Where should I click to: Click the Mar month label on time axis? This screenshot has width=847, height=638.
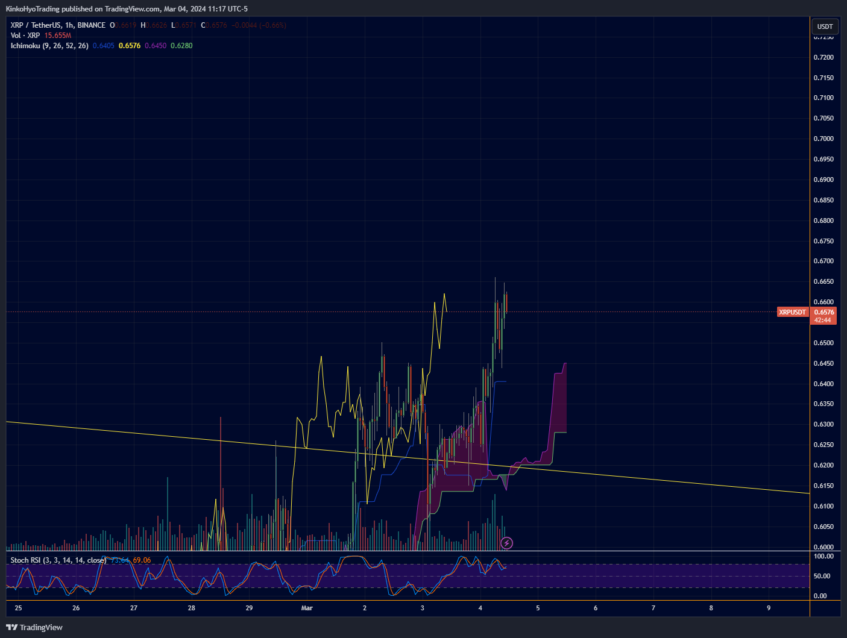(x=307, y=608)
